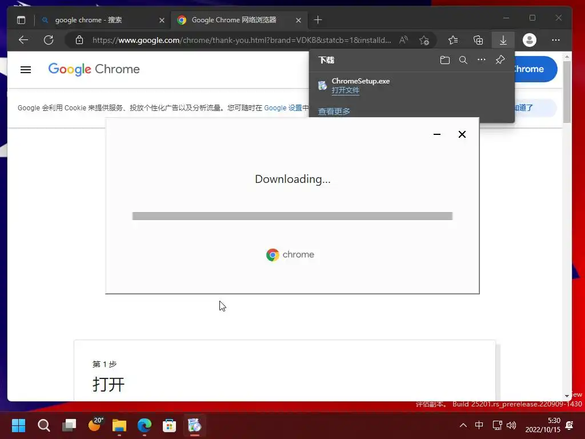The image size is (585, 439).
Task: Open the clock and date flyout
Action: tap(543, 425)
